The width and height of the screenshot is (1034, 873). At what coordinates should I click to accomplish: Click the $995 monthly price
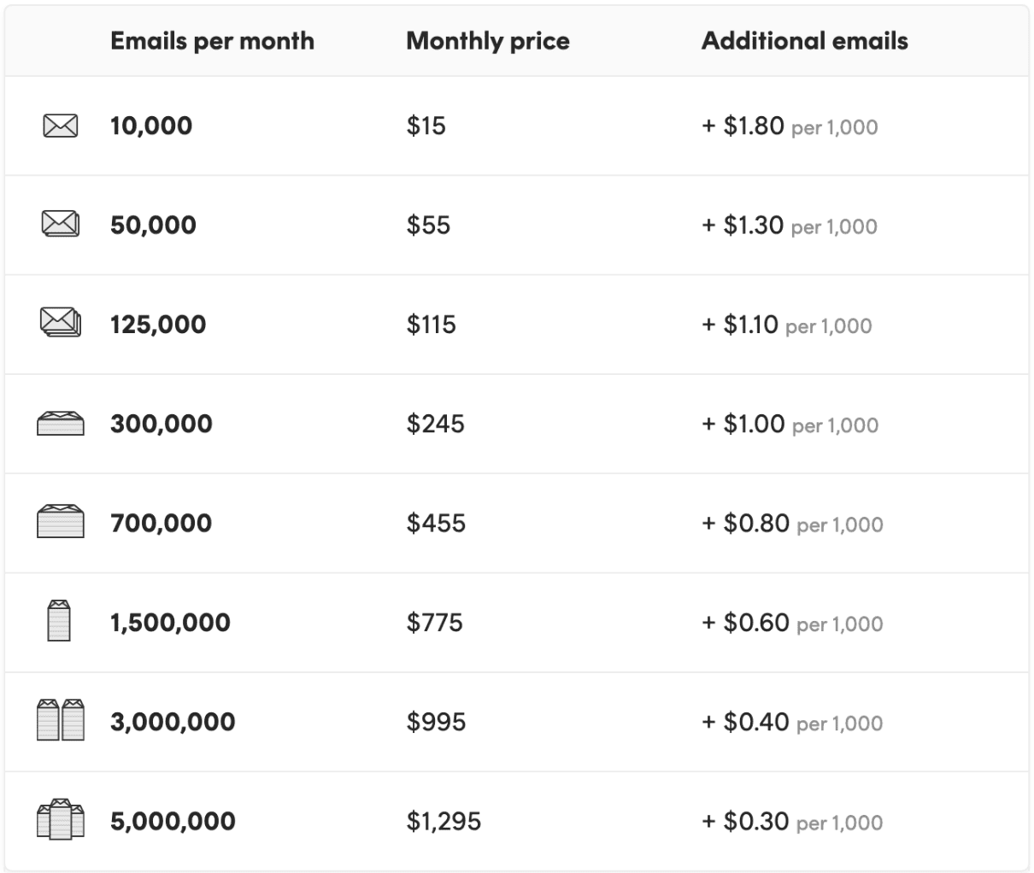point(436,722)
